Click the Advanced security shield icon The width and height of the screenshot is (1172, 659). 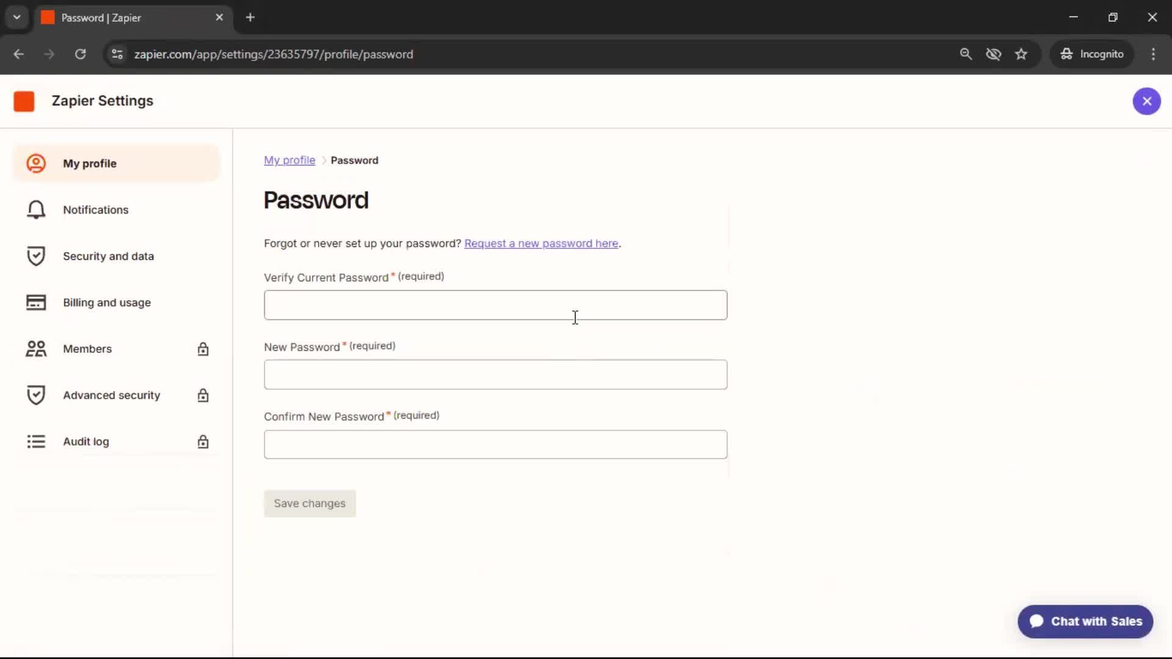point(36,395)
